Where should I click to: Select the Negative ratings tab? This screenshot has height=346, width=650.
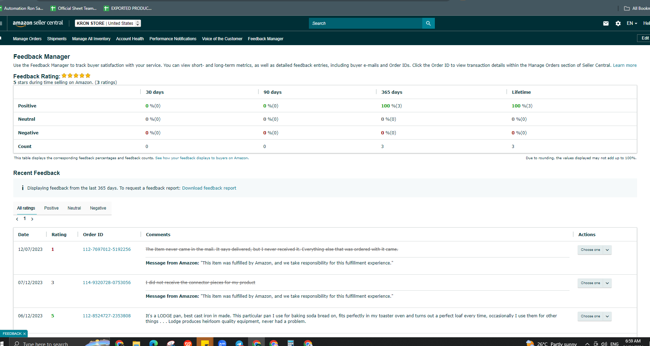click(x=98, y=208)
